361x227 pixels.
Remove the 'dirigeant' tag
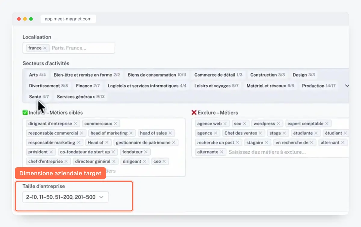point(144,161)
